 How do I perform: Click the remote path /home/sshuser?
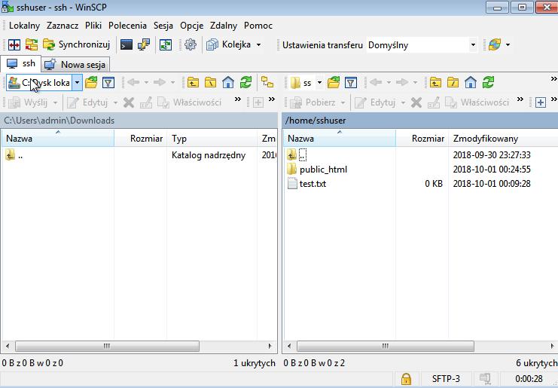point(316,121)
